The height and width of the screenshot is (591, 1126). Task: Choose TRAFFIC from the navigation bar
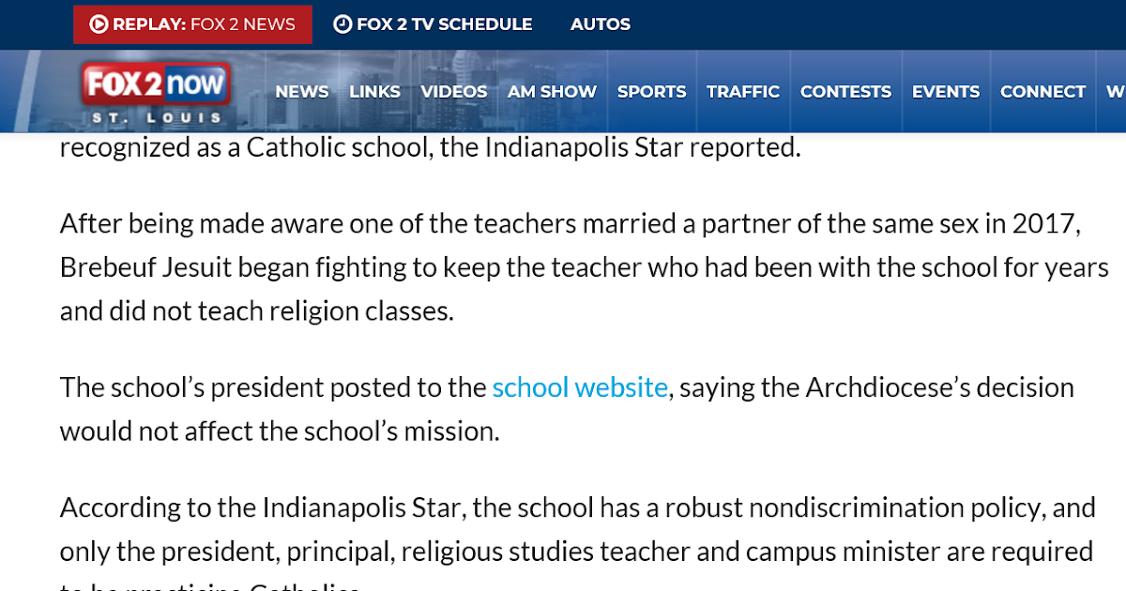pos(743,92)
